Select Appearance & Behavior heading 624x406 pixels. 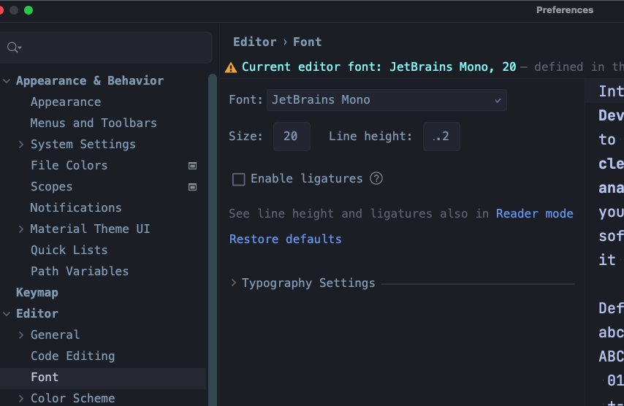90,81
